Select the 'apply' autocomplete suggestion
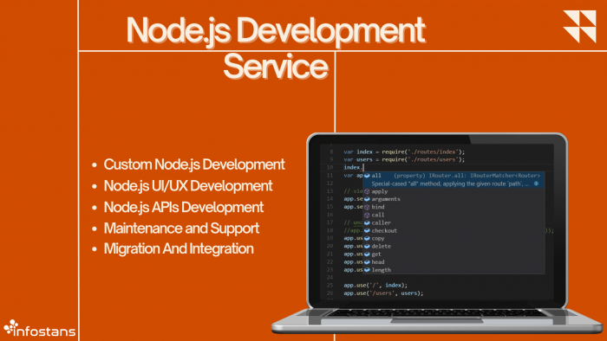 [x=454, y=191]
